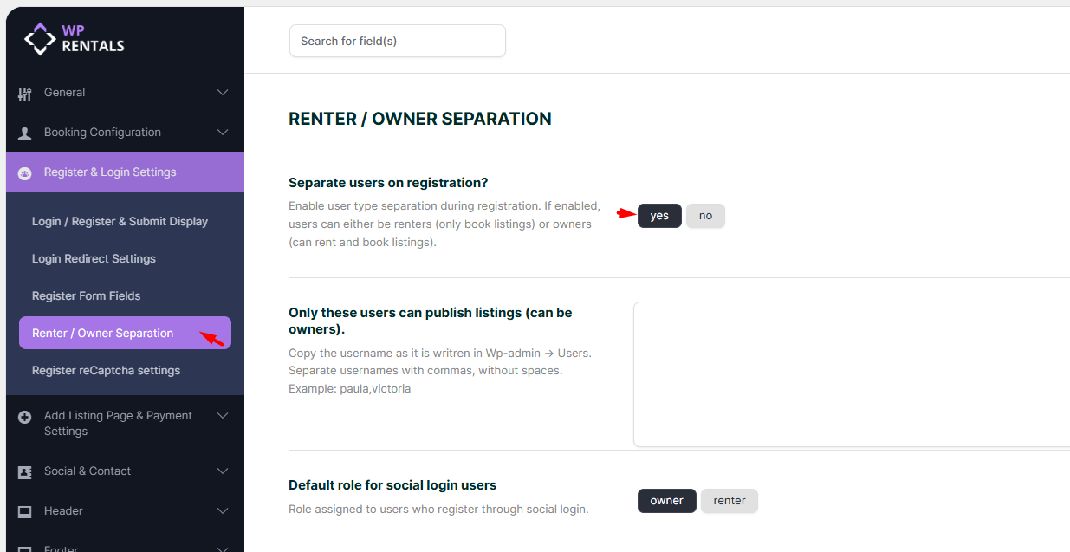The height and width of the screenshot is (552, 1070).
Task: Click the Header monitor icon
Action: [25, 511]
